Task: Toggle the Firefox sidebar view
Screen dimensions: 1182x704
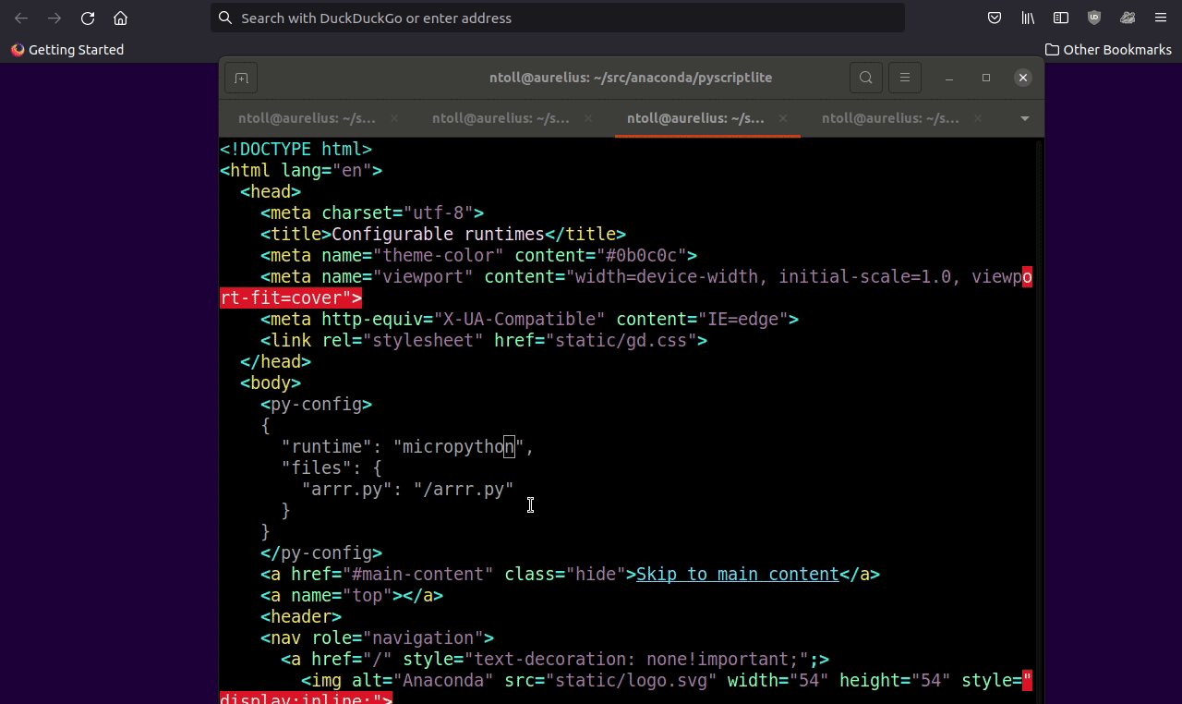Action: click(1061, 18)
